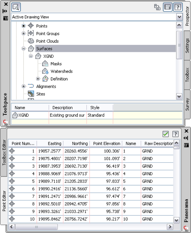The width and height of the screenshot is (191, 233).
Task: Click the Masks icon under XGND
Action: tap(45, 64)
